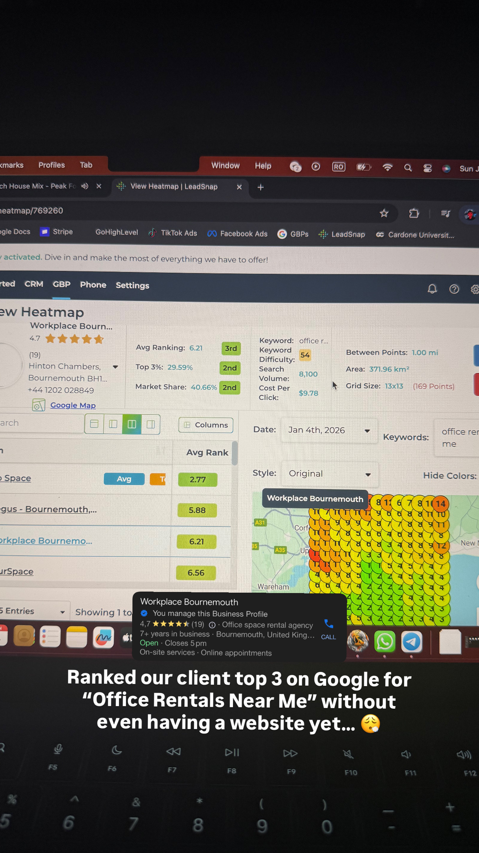Viewport: 479px width, 853px height.
Task: Mute the House Mix tab audio
Action: tap(85, 186)
